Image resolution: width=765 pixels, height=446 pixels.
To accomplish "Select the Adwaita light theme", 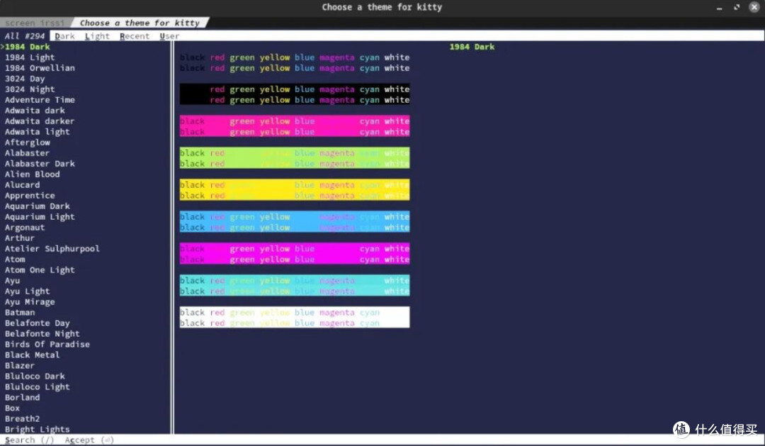I will (x=37, y=132).
